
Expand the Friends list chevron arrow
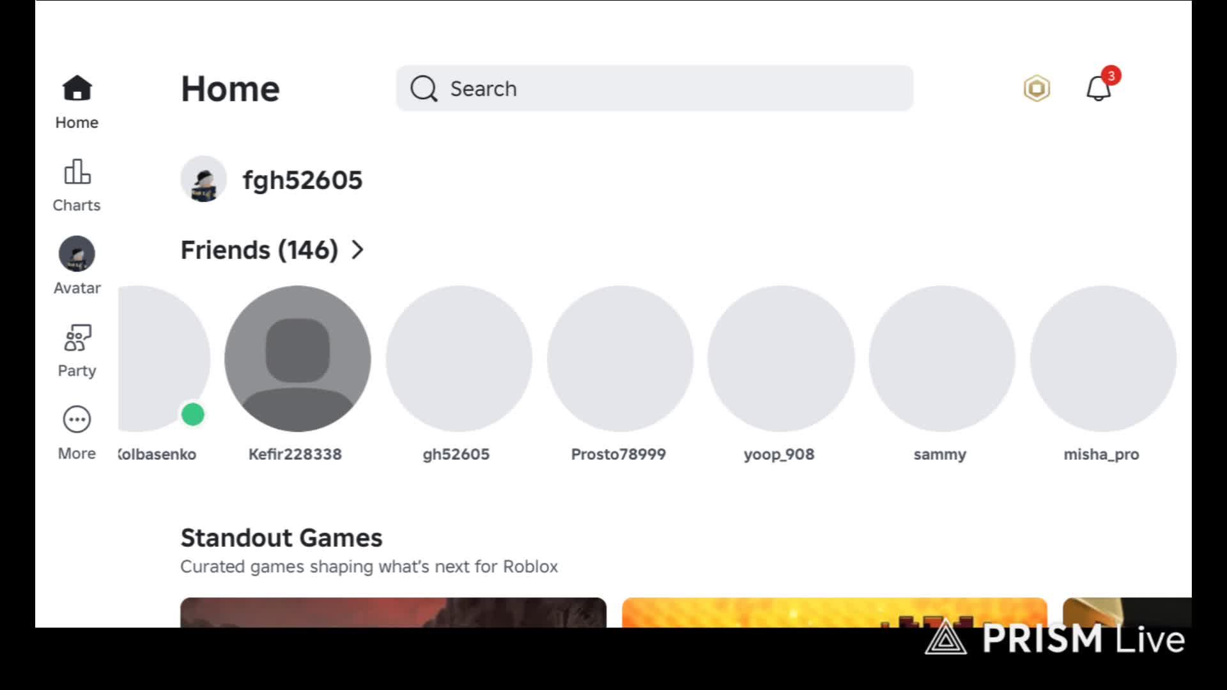(358, 250)
